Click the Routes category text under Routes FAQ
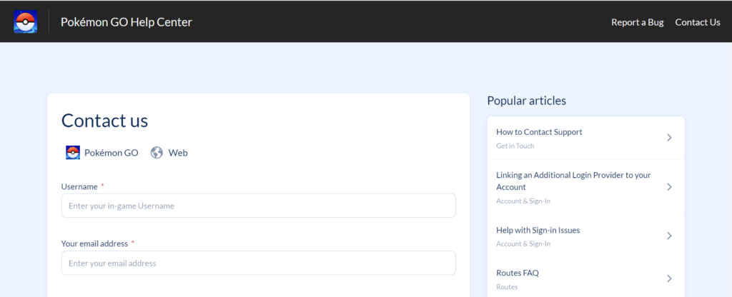Image resolution: width=732 pixels, height=297 pixels. tap(507, 287)
